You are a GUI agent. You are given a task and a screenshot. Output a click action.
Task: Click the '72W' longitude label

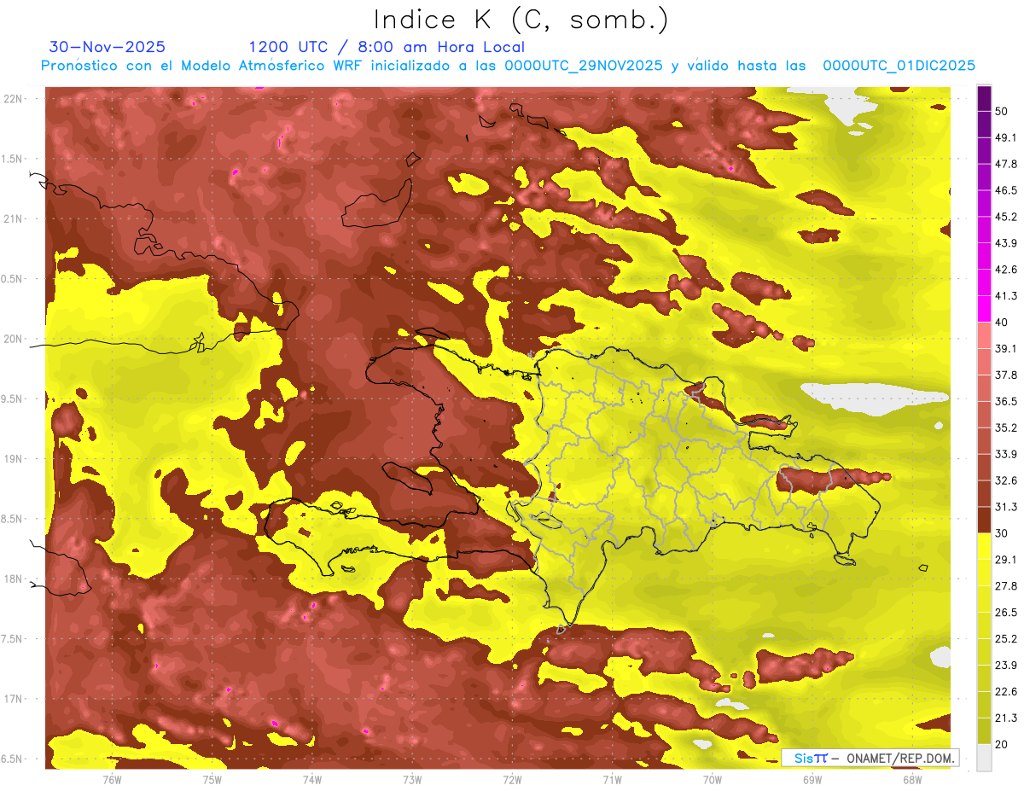point(513,780)
